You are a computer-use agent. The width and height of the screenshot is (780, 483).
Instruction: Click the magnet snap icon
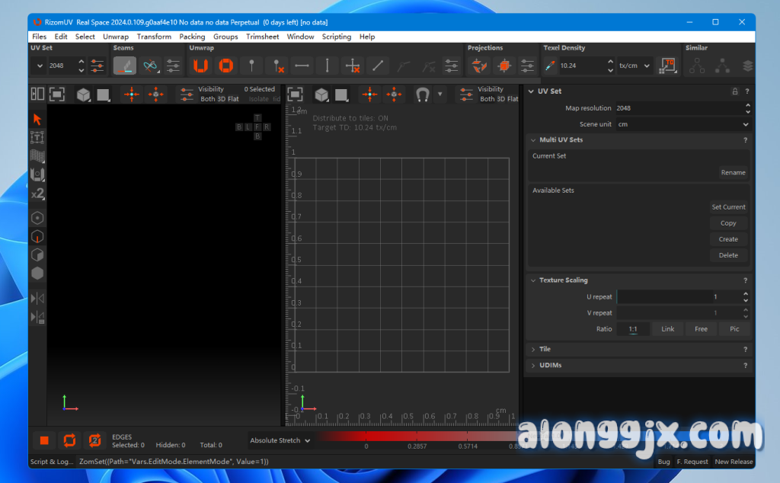[423, 94]
